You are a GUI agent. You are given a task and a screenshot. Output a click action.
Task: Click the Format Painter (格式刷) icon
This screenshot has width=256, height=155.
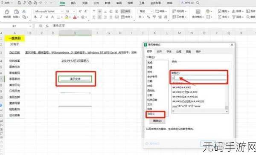[x=7, y=11]
